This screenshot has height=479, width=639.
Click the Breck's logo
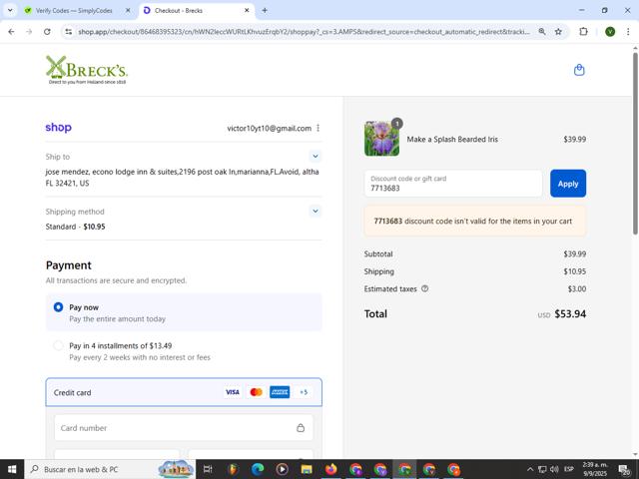coord(87,70)
